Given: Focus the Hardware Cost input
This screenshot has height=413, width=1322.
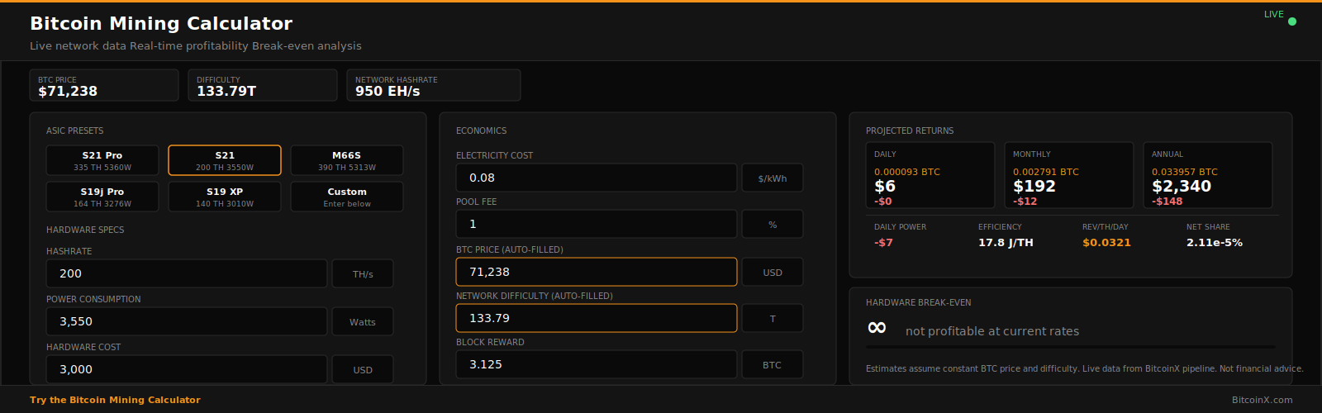Looking at the screenshot, I should 187,368.
